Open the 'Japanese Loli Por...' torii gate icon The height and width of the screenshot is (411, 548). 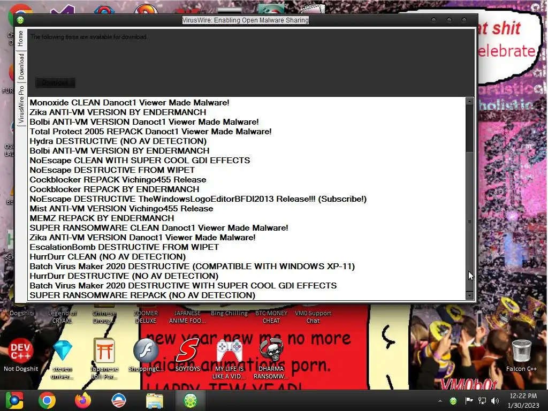pos(104,358)
